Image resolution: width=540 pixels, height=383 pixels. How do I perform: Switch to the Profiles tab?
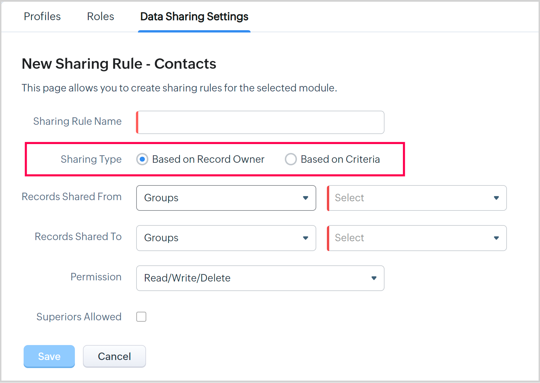coord(42,16)
